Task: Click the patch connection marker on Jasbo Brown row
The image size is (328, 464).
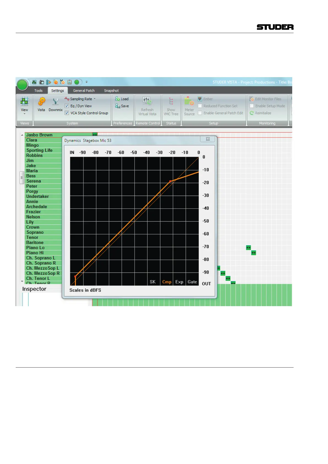Action: pos(95,135)
